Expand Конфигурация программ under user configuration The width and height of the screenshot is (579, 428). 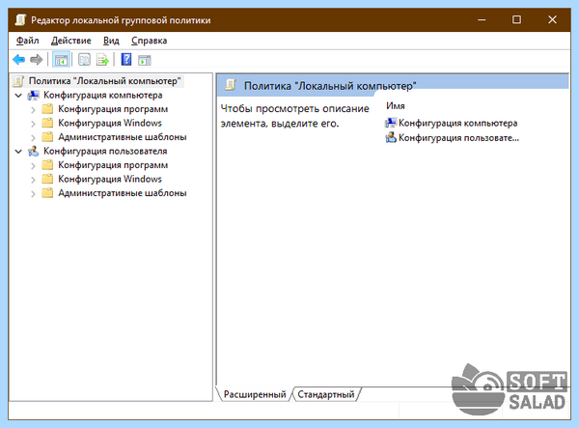coord(33,165)
